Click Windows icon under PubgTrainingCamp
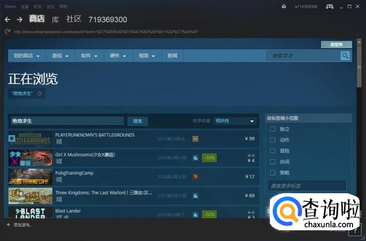This screenshot has height=241, width=366. click(59, 179)
